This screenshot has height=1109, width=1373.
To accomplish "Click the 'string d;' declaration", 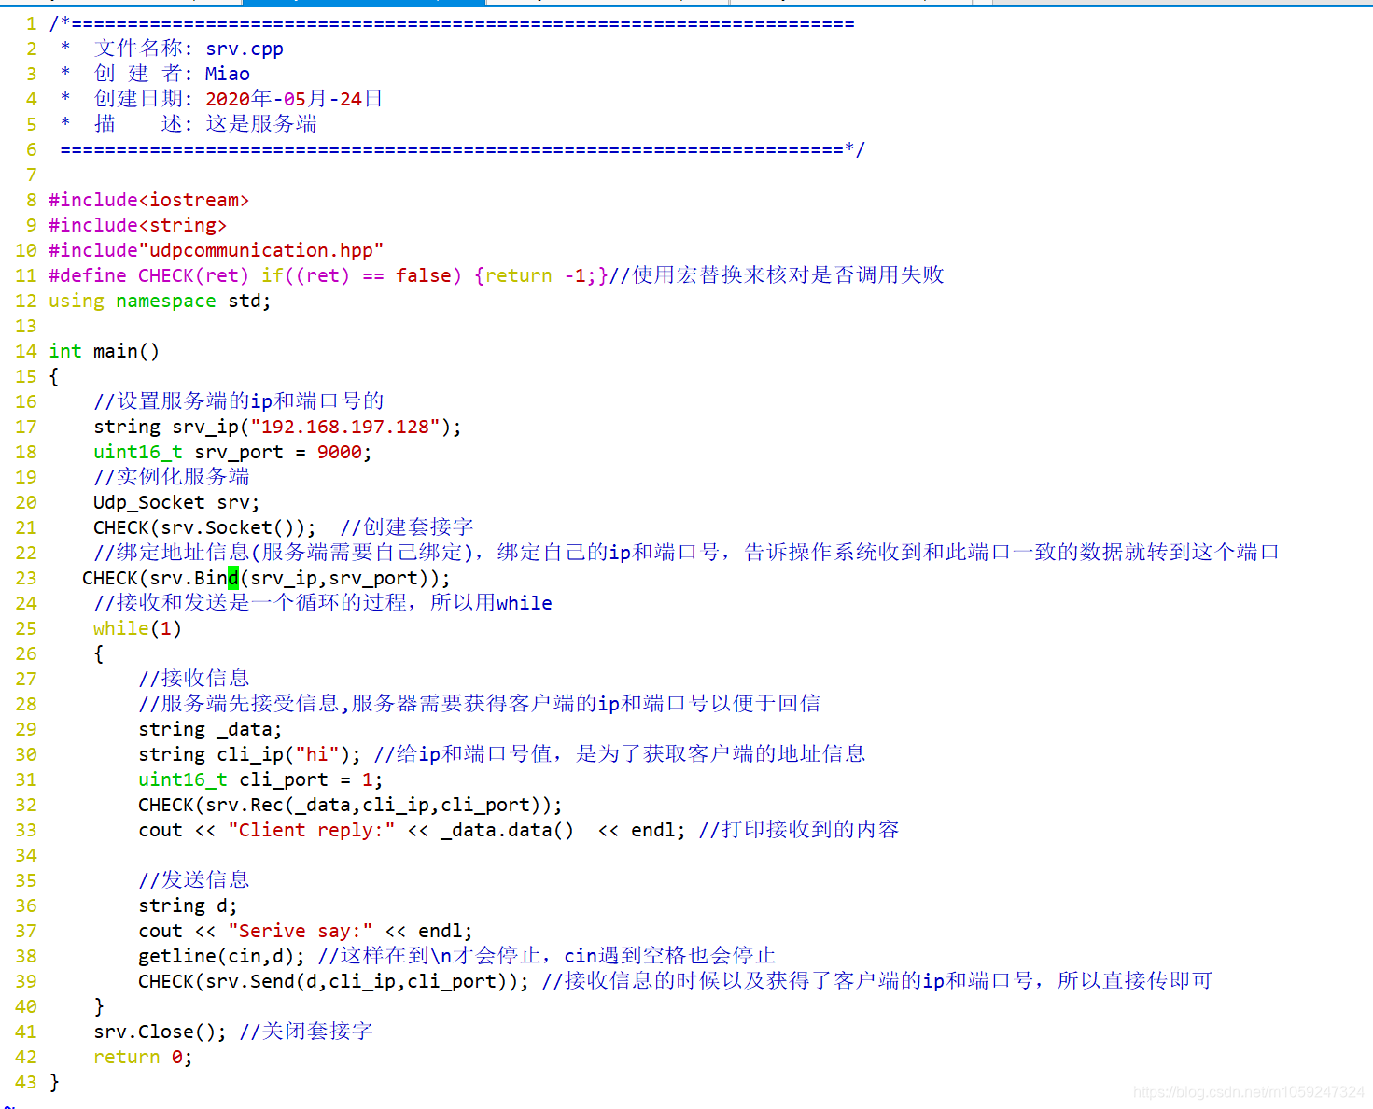I will (188, 905).
